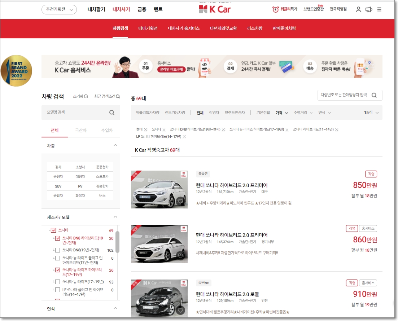398x321 pixels.
Task: Open the 910만원 black Sonata thumbnail
Action: 159,298
